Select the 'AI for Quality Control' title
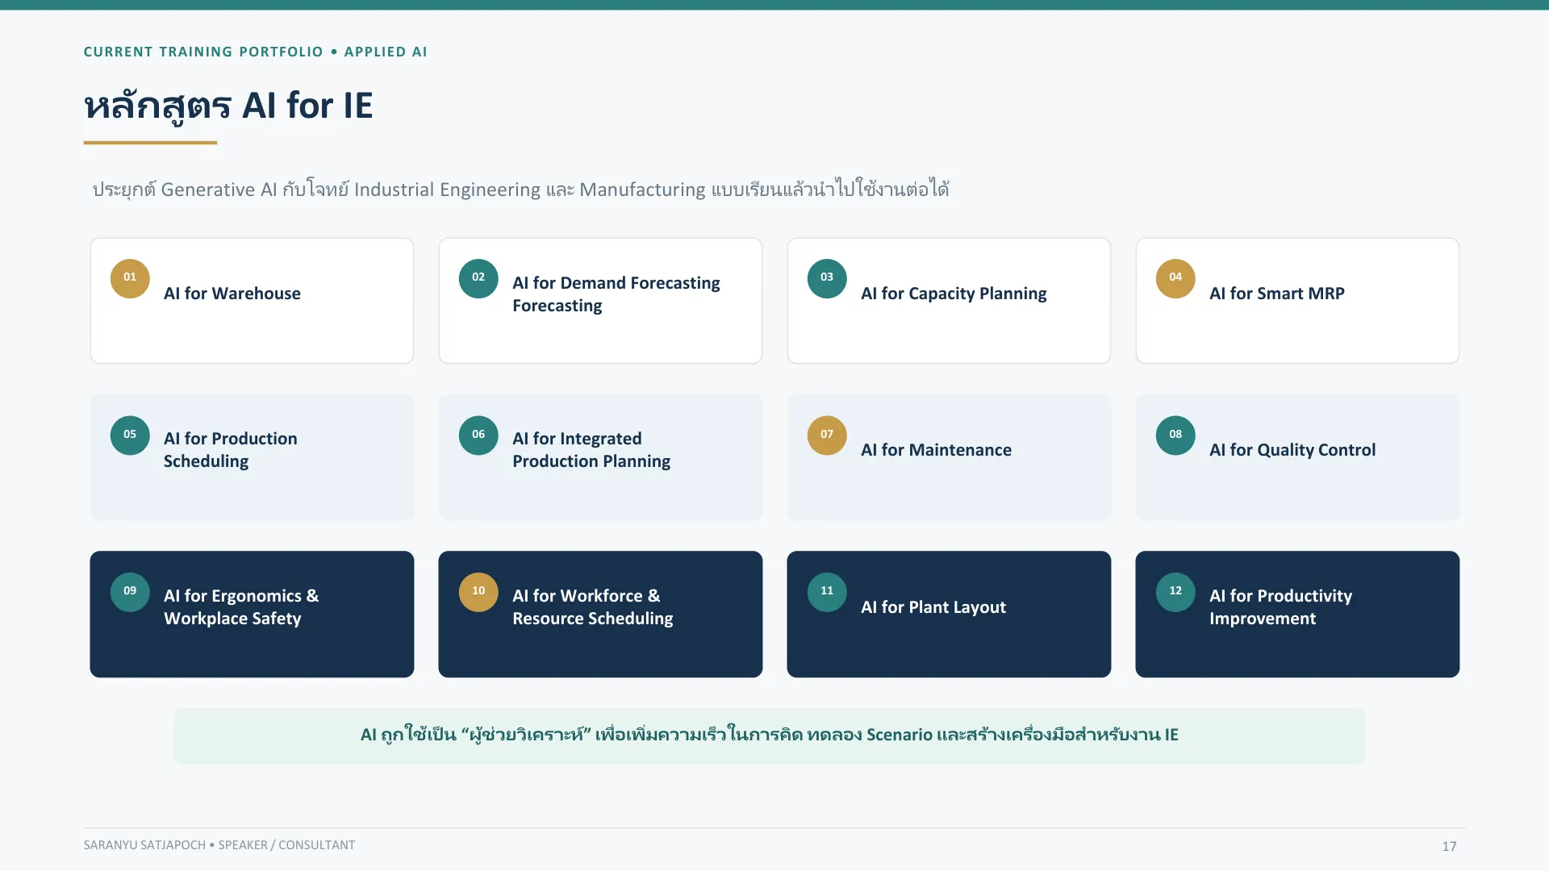The image size is (1549, 871). click(x=1292, y=450)
